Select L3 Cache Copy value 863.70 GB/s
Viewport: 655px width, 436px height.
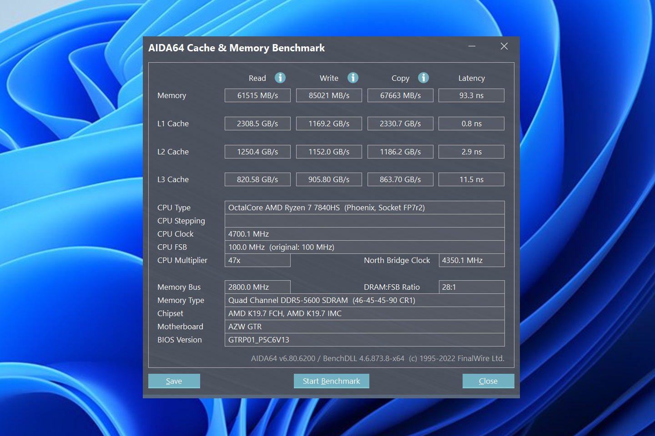coord(400,179)
